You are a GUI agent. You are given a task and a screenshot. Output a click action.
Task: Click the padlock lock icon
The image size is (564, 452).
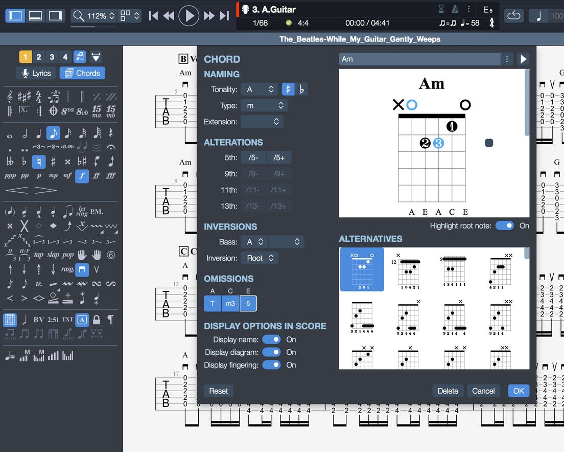click(x=97, y=320)
